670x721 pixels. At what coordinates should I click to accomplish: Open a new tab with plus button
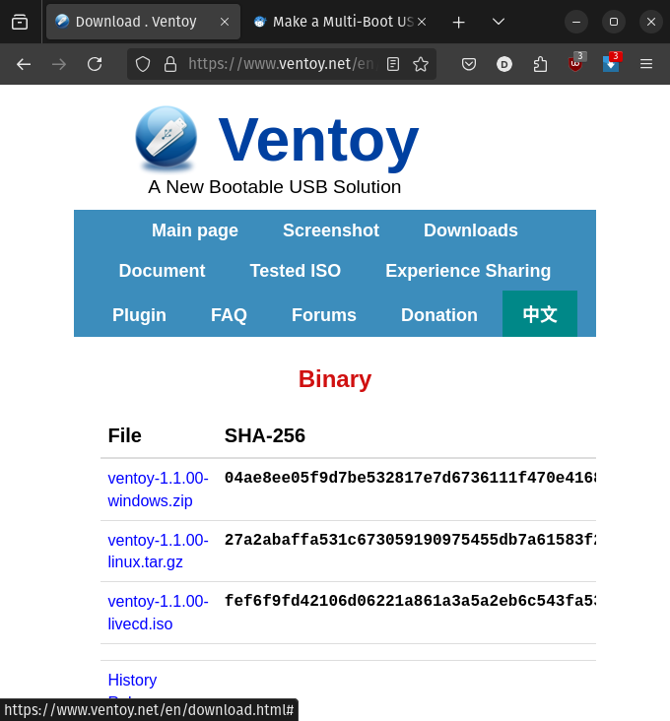[x=458, y=22]
